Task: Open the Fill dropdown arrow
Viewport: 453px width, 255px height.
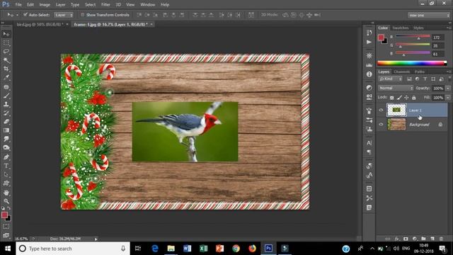Action: (448, 98)
